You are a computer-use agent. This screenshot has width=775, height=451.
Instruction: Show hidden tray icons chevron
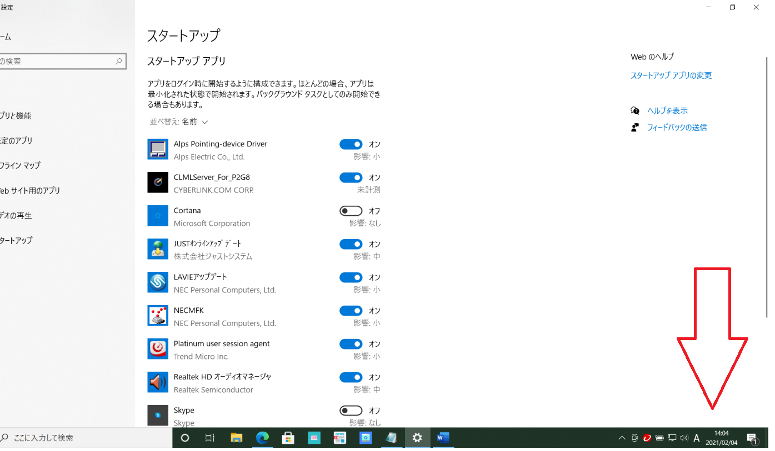(x=622, y=438)
